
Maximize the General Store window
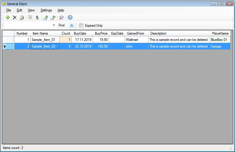tap(221, 4)
